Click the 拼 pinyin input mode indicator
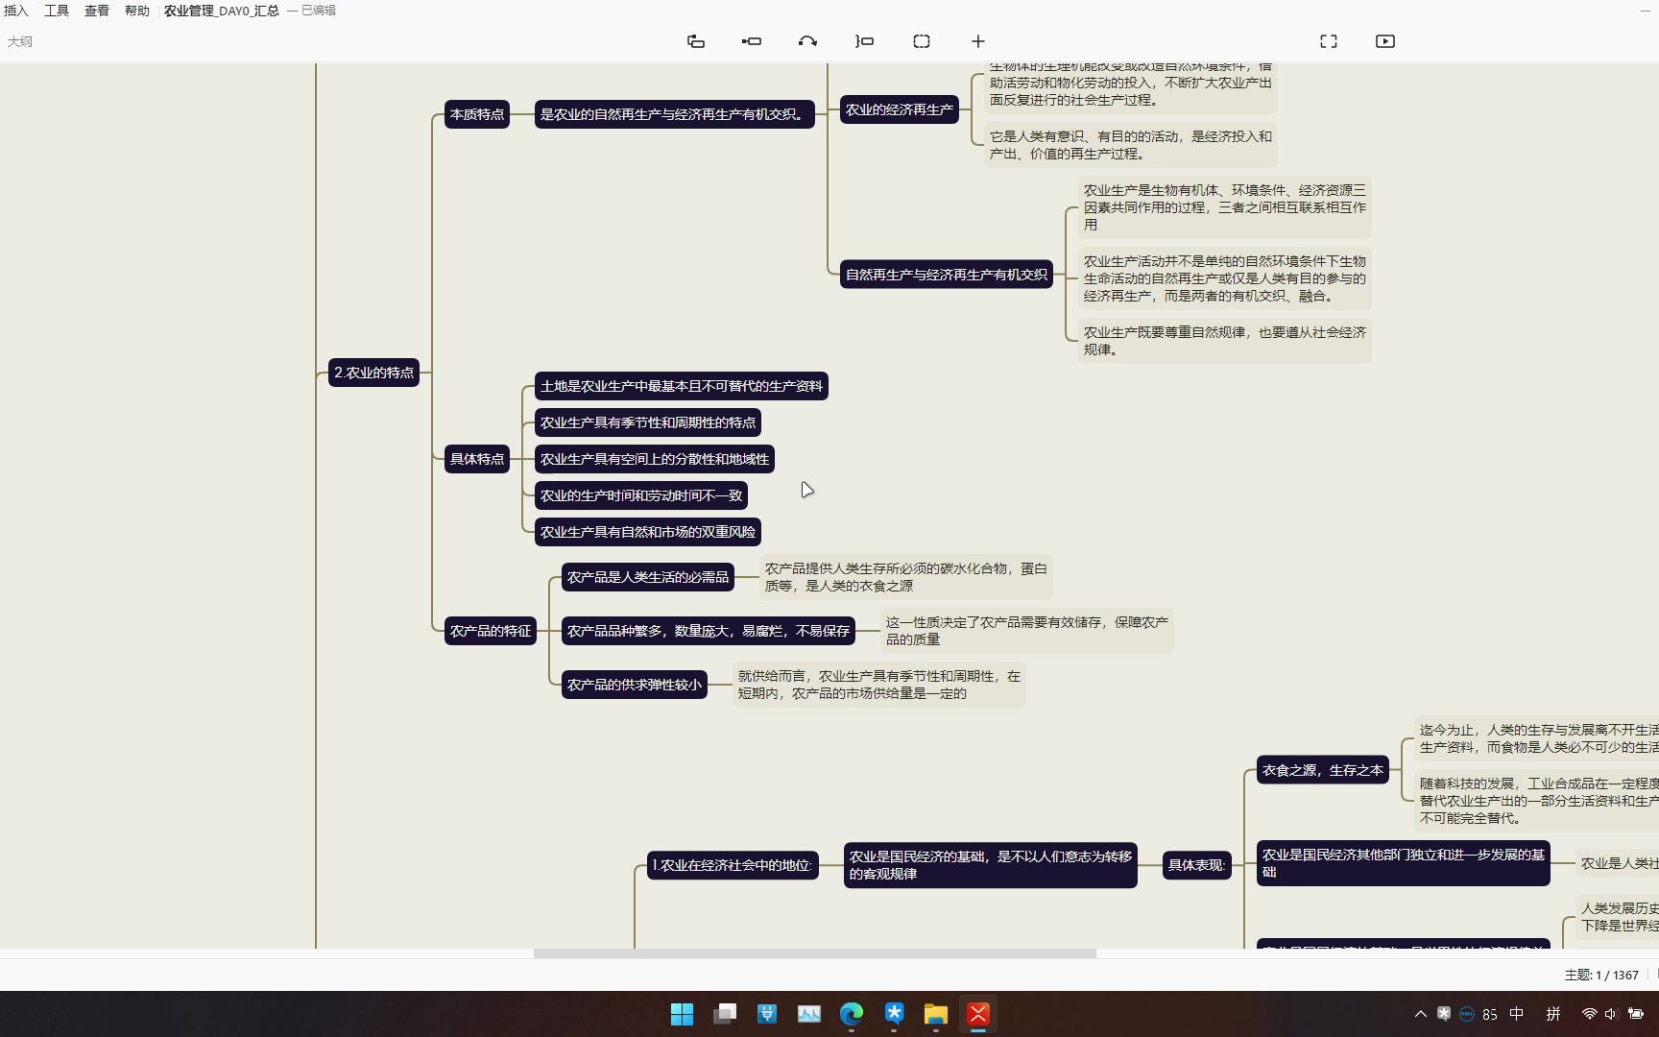The height and width of the screenshot is (1037, 1659). pyautogui.click(x=1553, y=1014)
